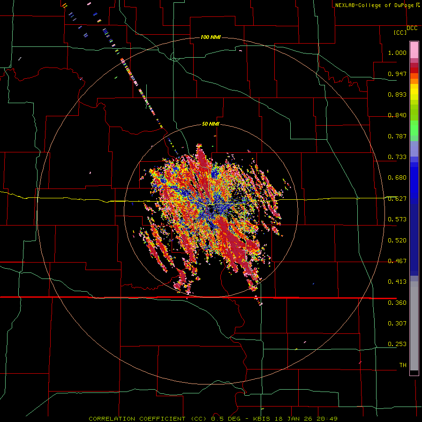This screenshot has height=422, width=422.
Task: Click the 0.413 scale value
Action: click(x=397, y=282)
